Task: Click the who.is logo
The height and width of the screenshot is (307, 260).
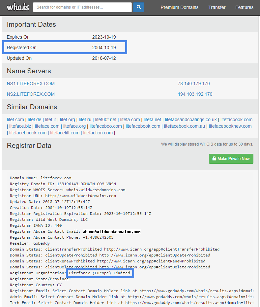Action: pyautogui.click(x=18, y=7)
